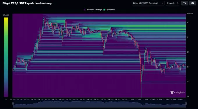The image size is (198, 109).
Task: Click the green Supercharts legend swatch
Action: point(104,10)
